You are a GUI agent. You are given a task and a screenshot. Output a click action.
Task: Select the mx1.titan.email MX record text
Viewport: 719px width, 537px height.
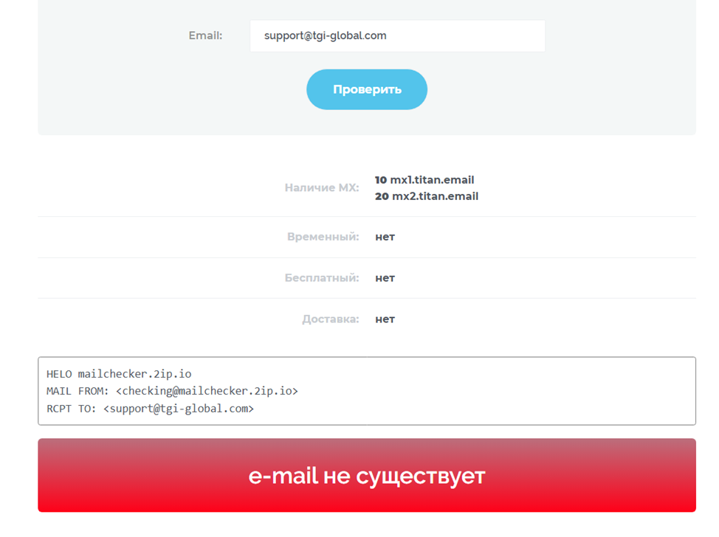pos(432,179)
